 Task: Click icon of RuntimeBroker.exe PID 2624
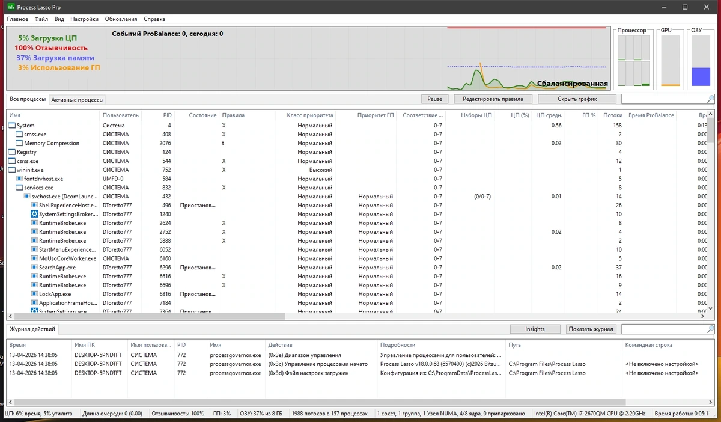[x=34, y=223]
